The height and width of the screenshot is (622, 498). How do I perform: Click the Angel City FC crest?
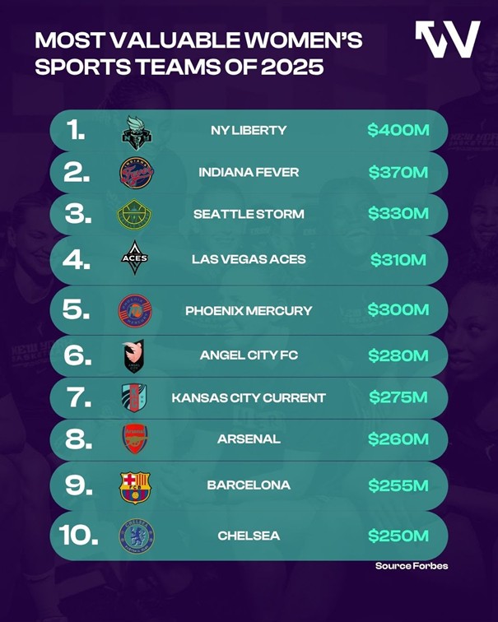(x=133, y=356)
